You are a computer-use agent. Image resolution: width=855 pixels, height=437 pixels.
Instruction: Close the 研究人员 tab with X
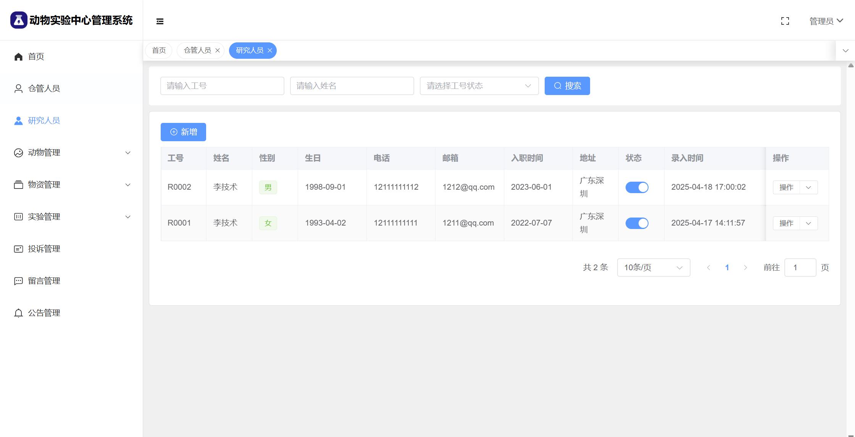click(270, 50)
